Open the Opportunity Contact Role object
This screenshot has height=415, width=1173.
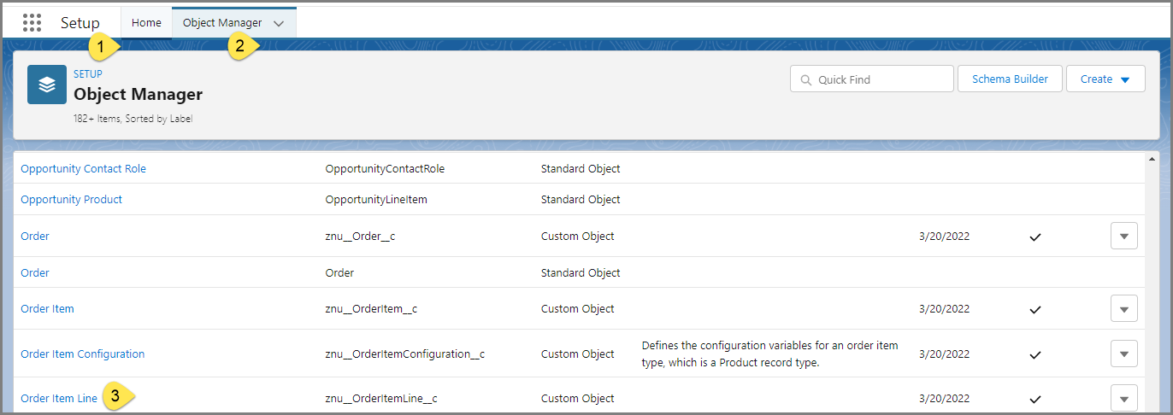[x=83, y=169]
